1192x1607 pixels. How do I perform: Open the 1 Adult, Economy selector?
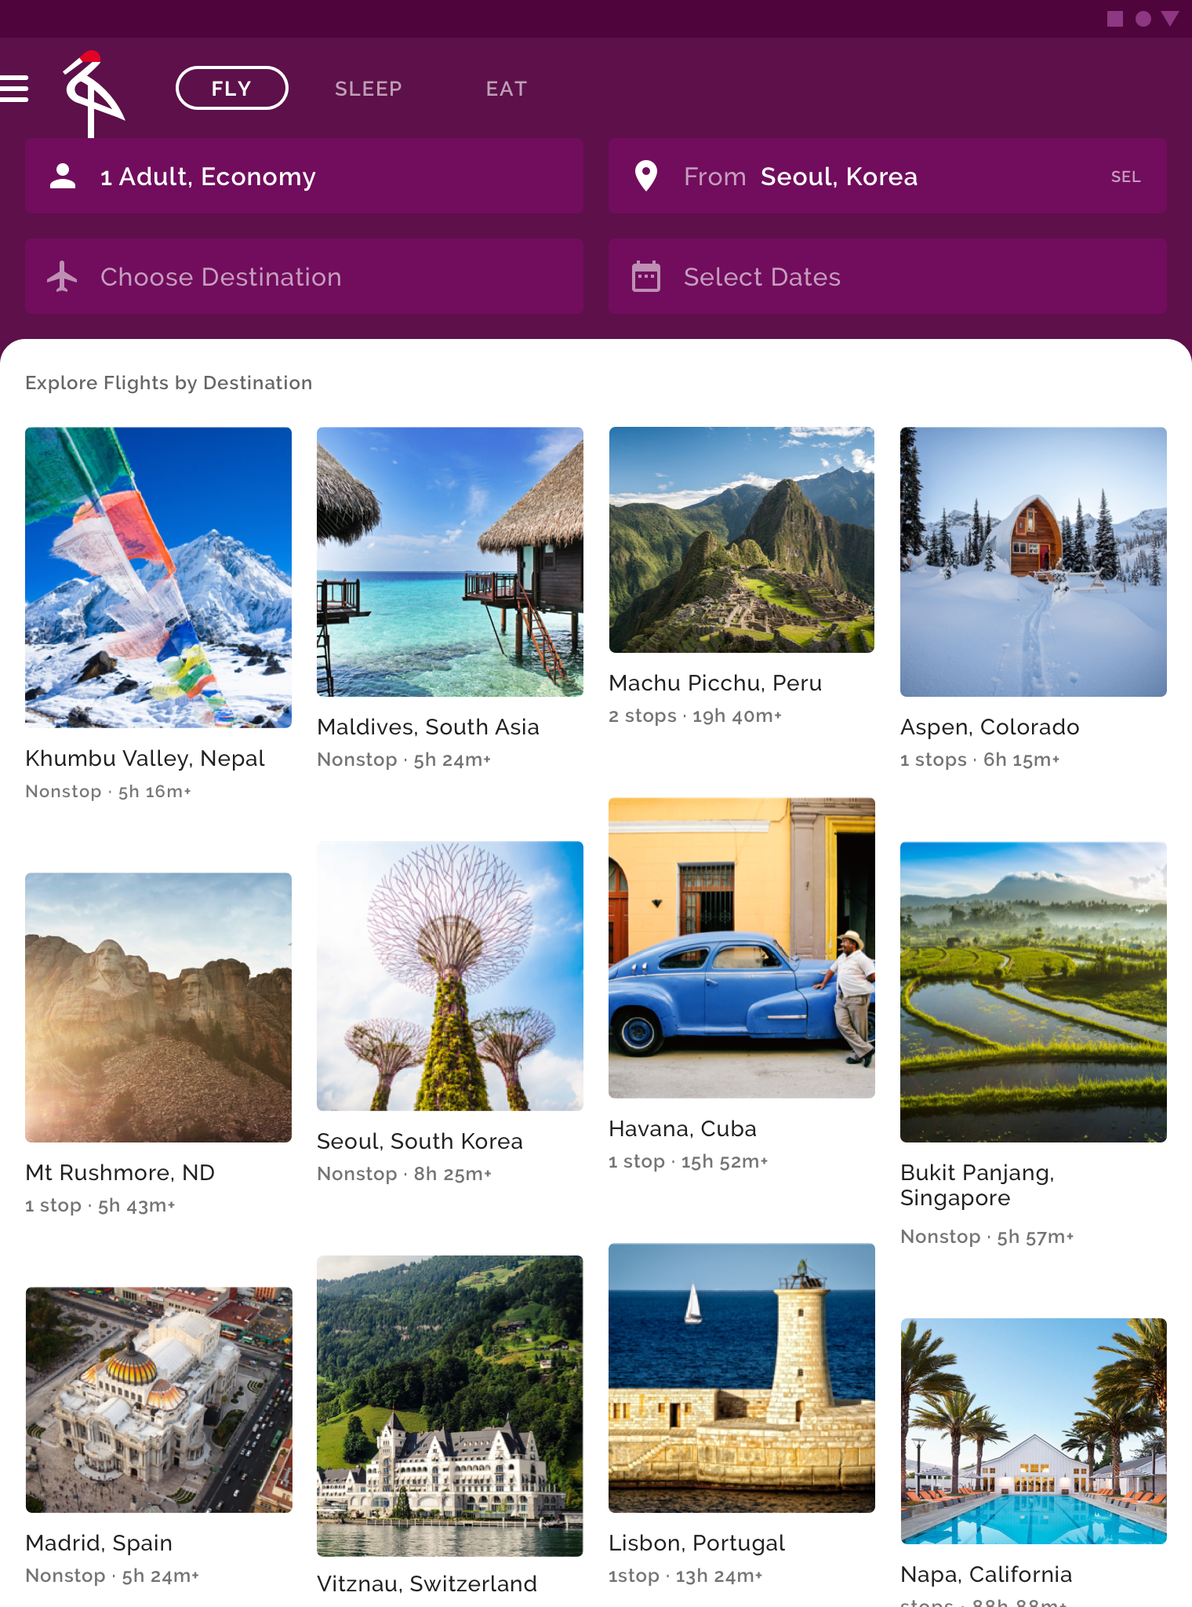point(304,177)
